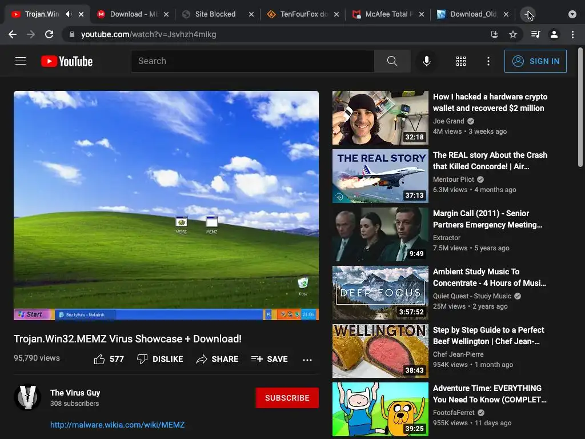Open the 'Margin Call (2011)' video title
This screenshot has width=585, height=439.
[488, 219]
